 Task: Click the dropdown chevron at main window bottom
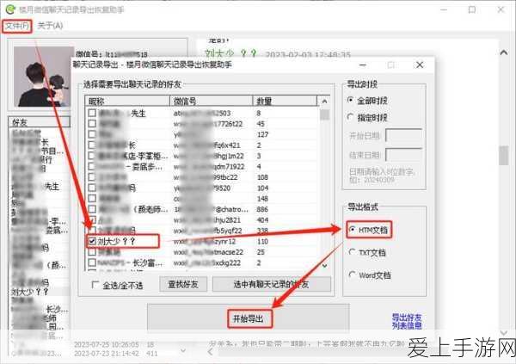183,350
